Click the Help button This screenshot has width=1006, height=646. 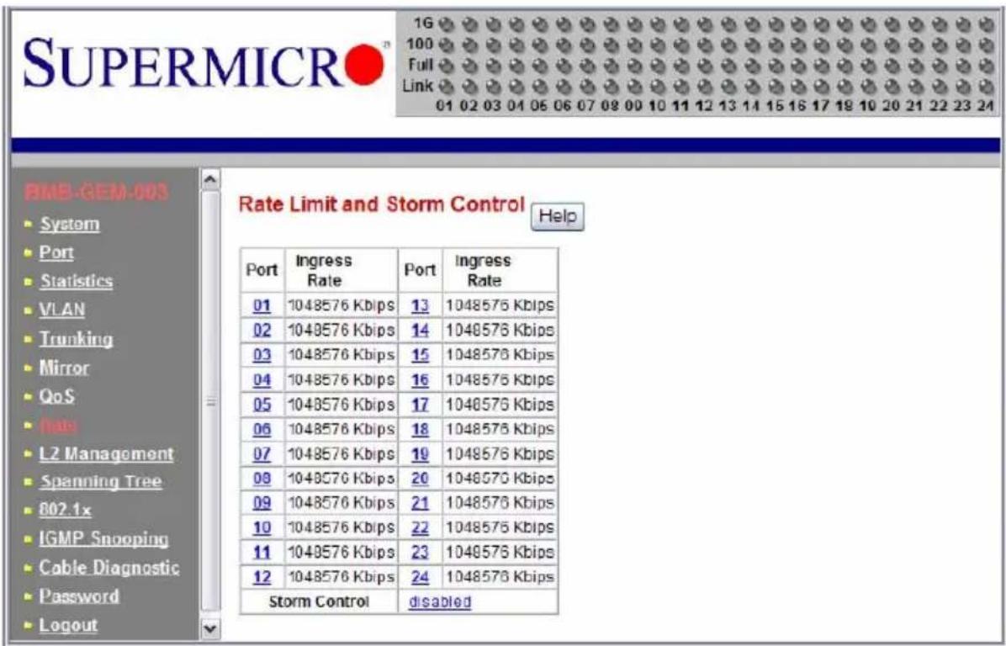tap(558, 217)
